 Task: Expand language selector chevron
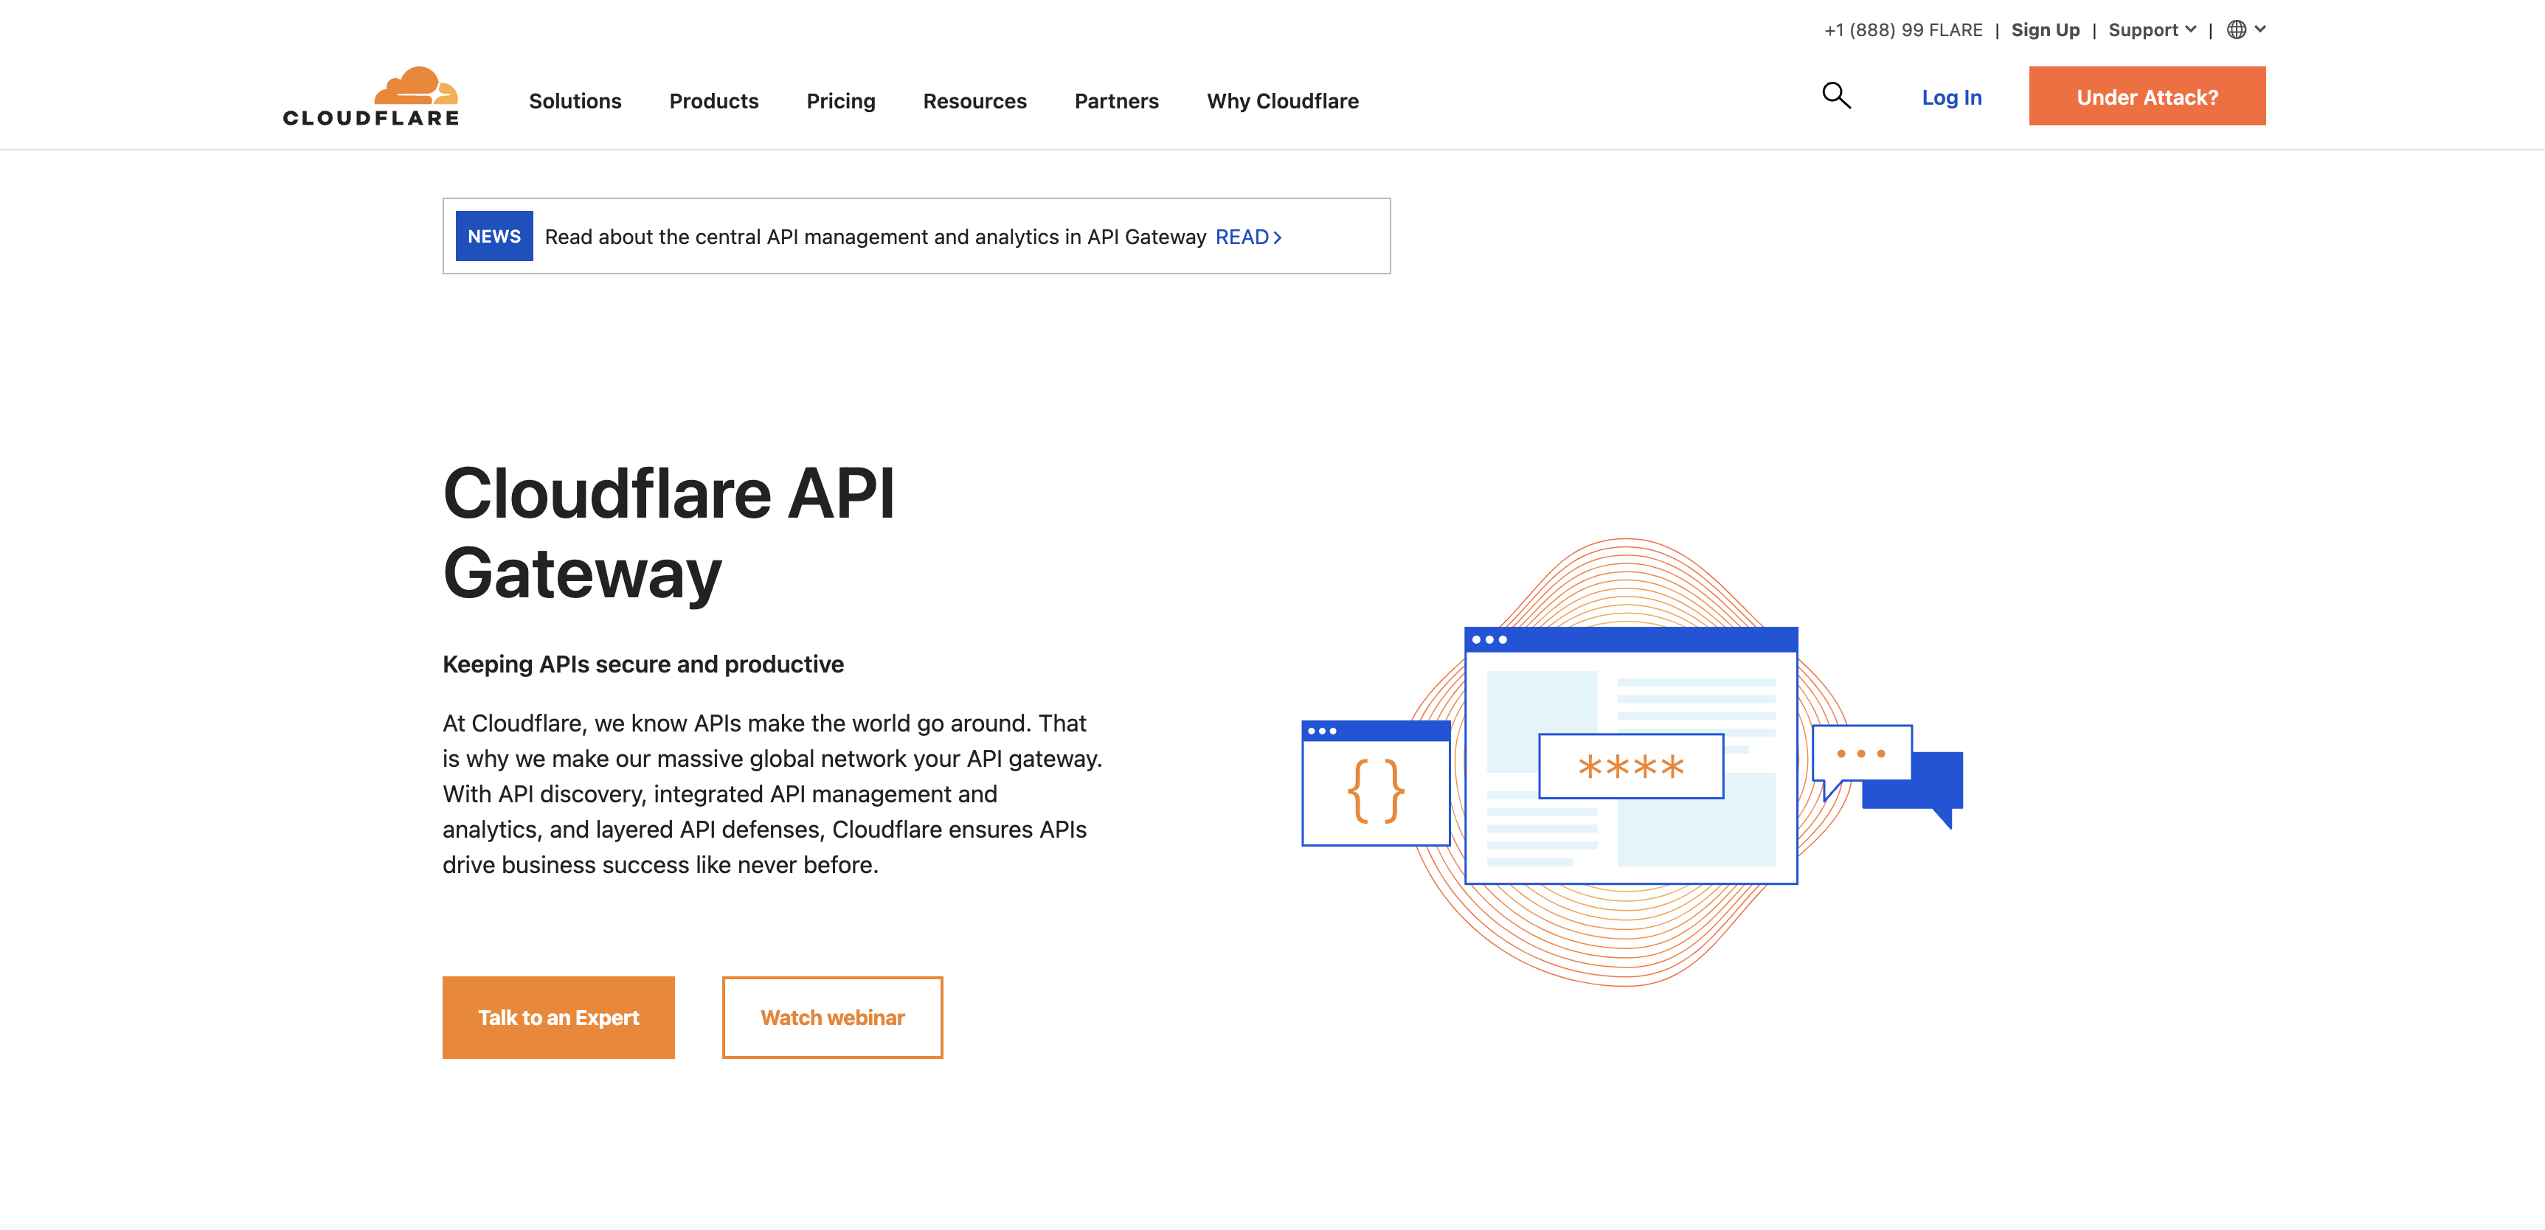2260,29
